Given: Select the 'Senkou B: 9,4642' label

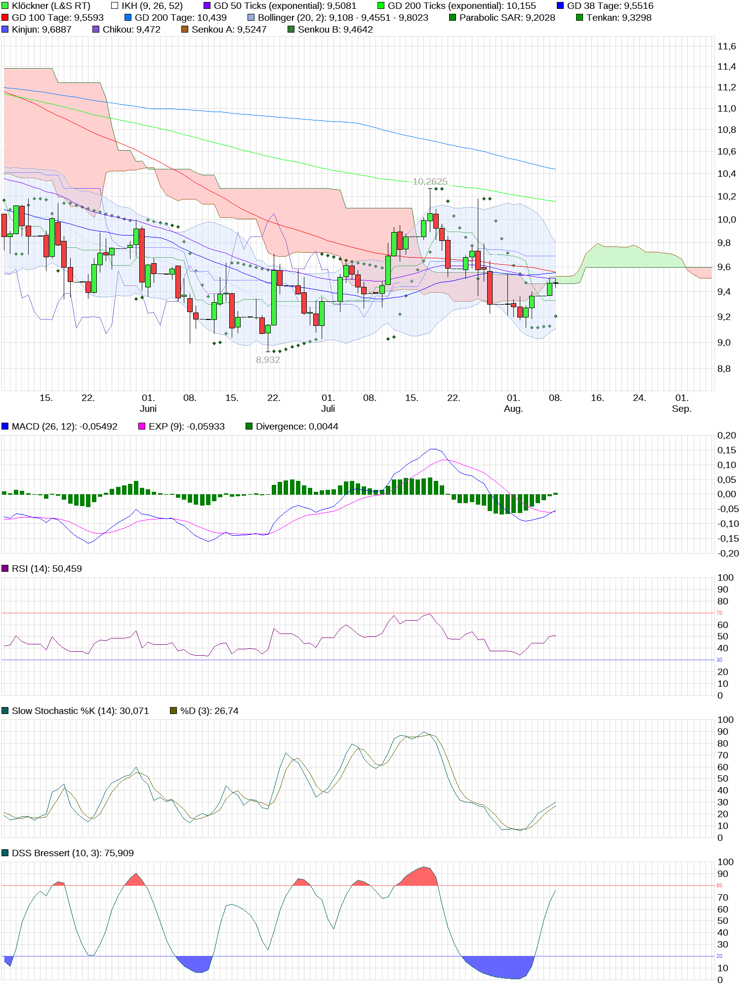Looking at the screenshot, I should point(335,30).
